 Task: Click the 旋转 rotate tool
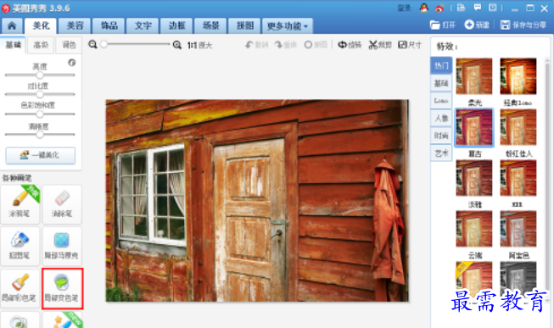[x=350, y=45]
